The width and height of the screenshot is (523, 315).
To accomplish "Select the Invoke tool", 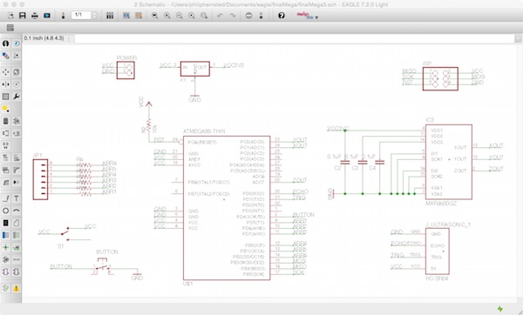I will click(16, 183).
